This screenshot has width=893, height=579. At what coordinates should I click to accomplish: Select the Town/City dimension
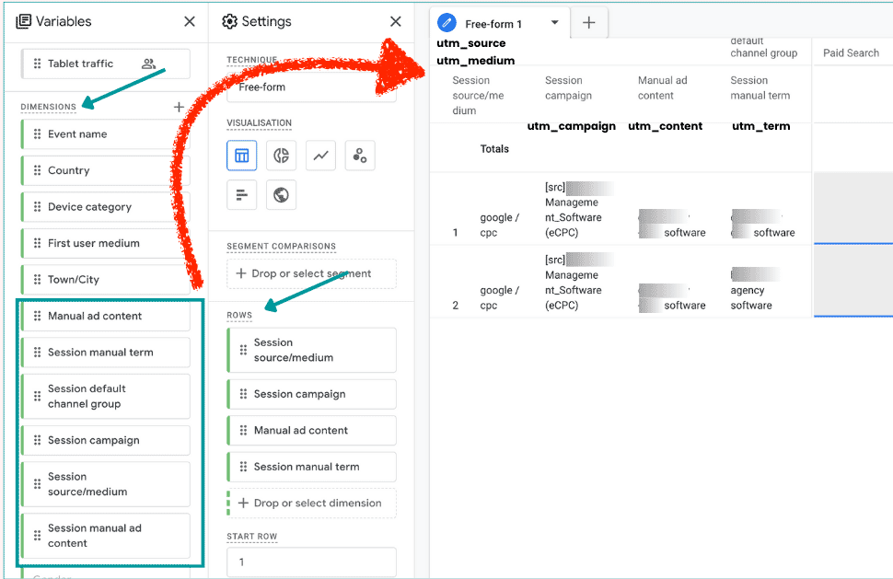tap(106, 280)
